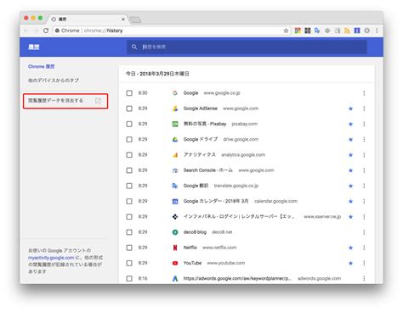Select the Netflix entry checkbox
Viewport: 403px width, 312px height.
coord(129,248)
